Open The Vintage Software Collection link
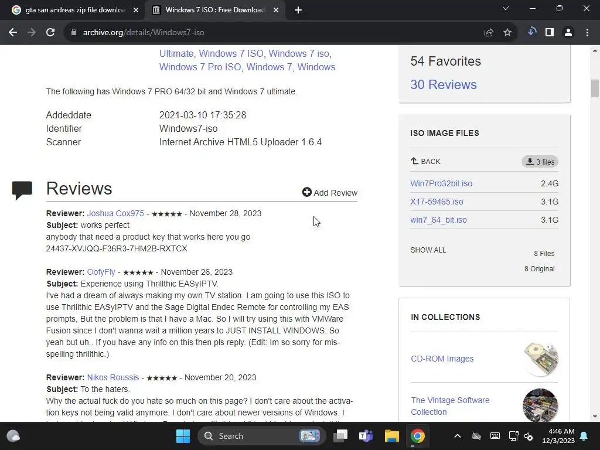The width and height of the screenshot is (600, 450). pos(450,406)
